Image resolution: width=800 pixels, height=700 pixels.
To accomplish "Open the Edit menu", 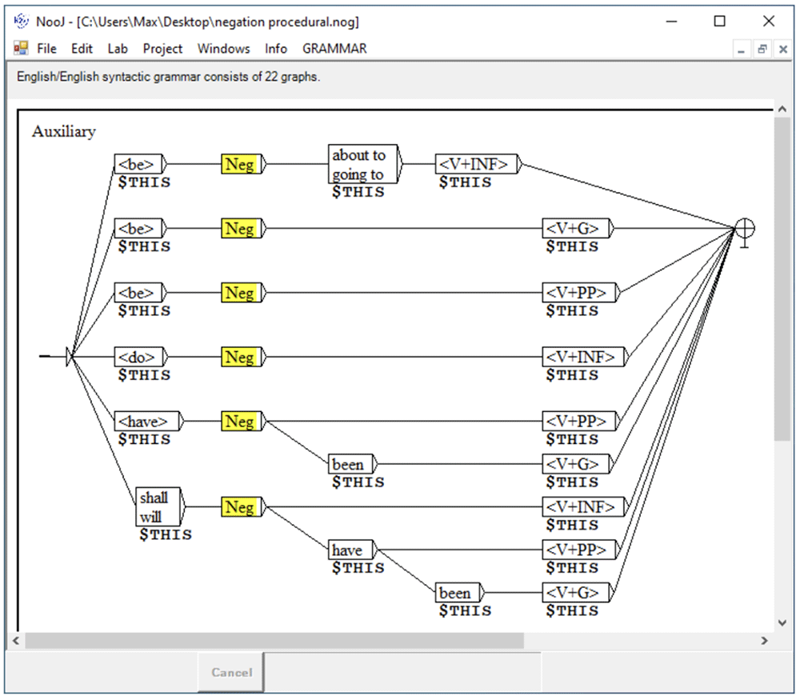I will coord(82,49).
